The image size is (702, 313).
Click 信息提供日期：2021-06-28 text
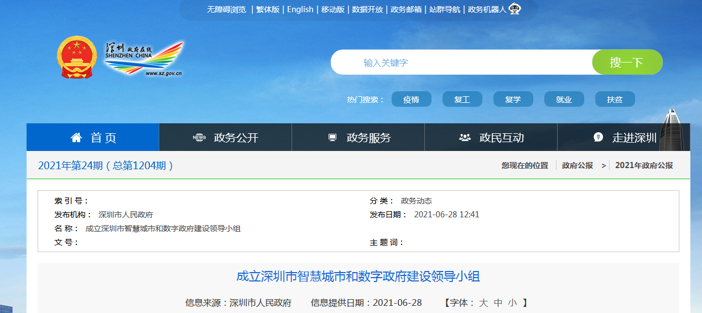tap(366, 302)
